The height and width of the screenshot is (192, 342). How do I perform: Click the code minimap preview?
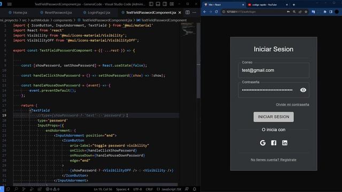pos(188,29)
